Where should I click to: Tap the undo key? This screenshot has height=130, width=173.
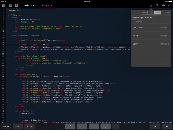pos(6,126)
